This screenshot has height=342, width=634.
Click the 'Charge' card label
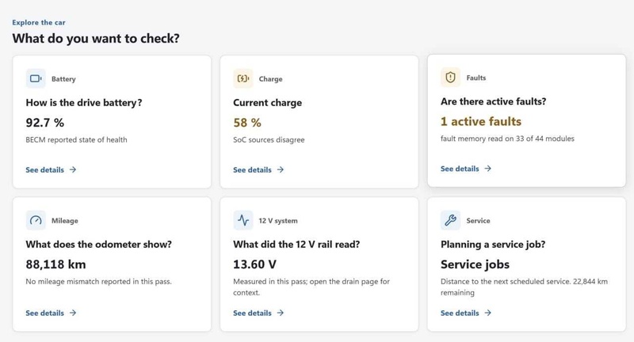(270, 78)
